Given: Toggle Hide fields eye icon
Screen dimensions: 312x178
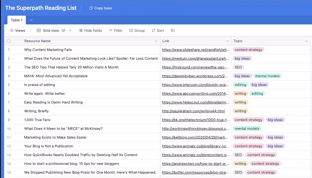Looking at the screenshot, I should (x=81, y=31).
